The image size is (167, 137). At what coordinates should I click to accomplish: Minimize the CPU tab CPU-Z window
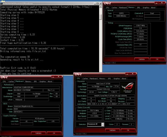(127, 74)
